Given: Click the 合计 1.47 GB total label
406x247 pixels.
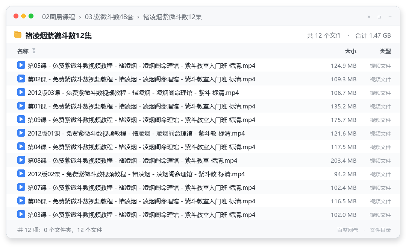Looking at the screenshot, I should (373, 35).
